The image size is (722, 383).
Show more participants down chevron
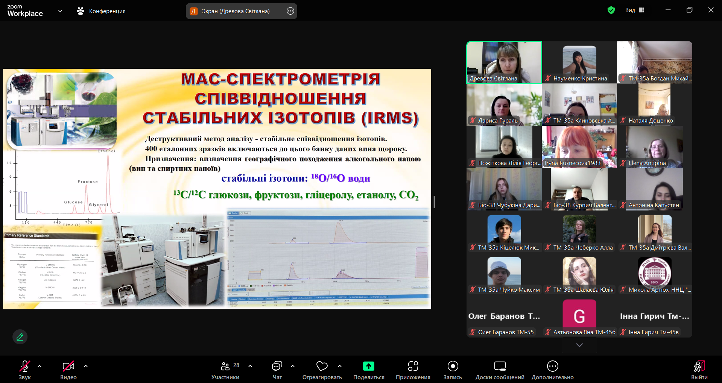click(x=579, y=345)
